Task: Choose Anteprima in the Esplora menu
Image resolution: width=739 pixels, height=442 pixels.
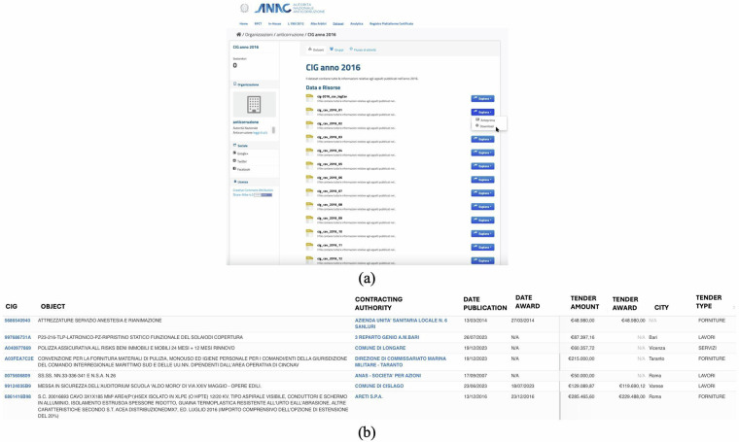Action: pos(487,120)
